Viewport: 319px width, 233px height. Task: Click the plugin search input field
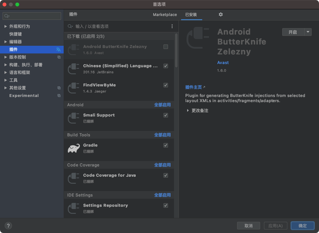point(112,26)
